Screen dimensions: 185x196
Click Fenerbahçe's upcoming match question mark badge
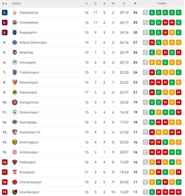tap(145, 23)
